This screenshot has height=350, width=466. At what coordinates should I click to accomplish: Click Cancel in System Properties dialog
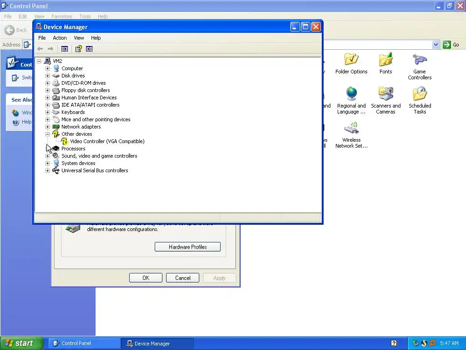tap(182, 278)
